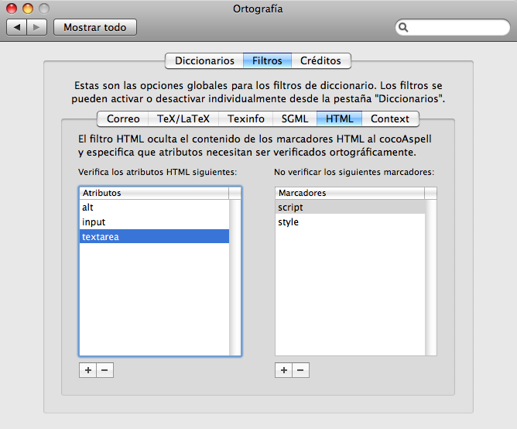This screenshot has width=517, height=429.
Task: Select the Filtros tab
Action: pos(267,60)
